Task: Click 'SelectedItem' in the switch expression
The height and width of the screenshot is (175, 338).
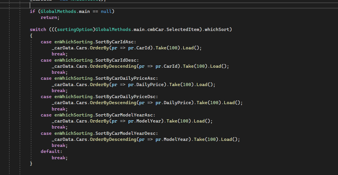Action: click(183, 30)
